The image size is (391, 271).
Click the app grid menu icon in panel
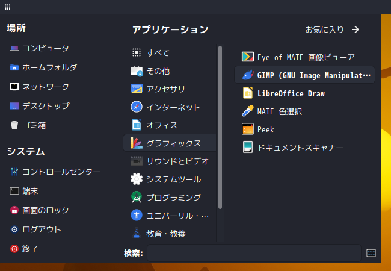coord(7,7)
